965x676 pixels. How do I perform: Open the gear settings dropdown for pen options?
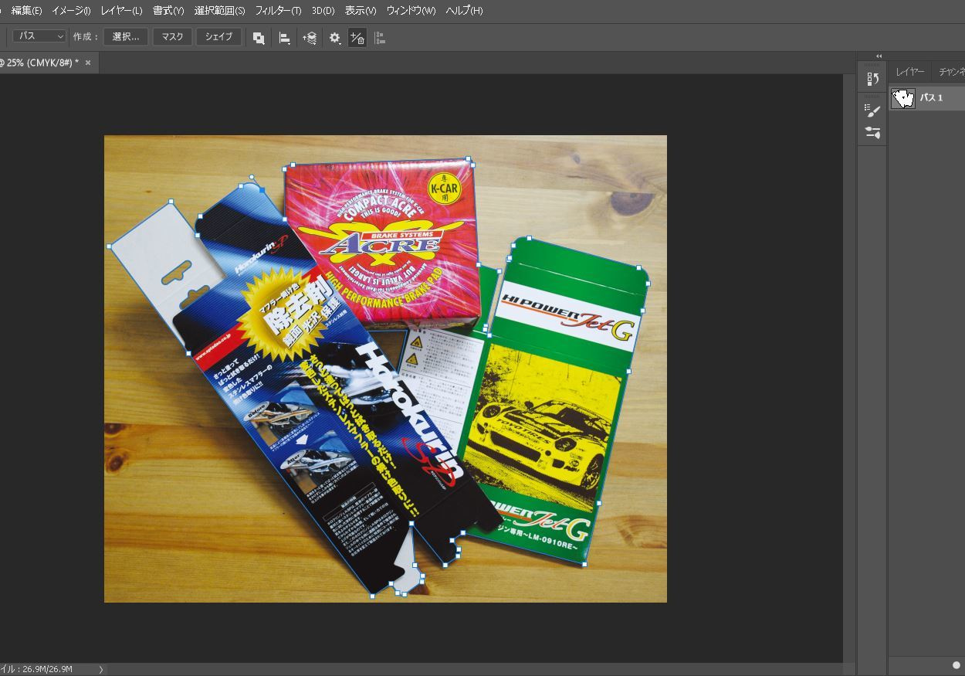[334, 37]
